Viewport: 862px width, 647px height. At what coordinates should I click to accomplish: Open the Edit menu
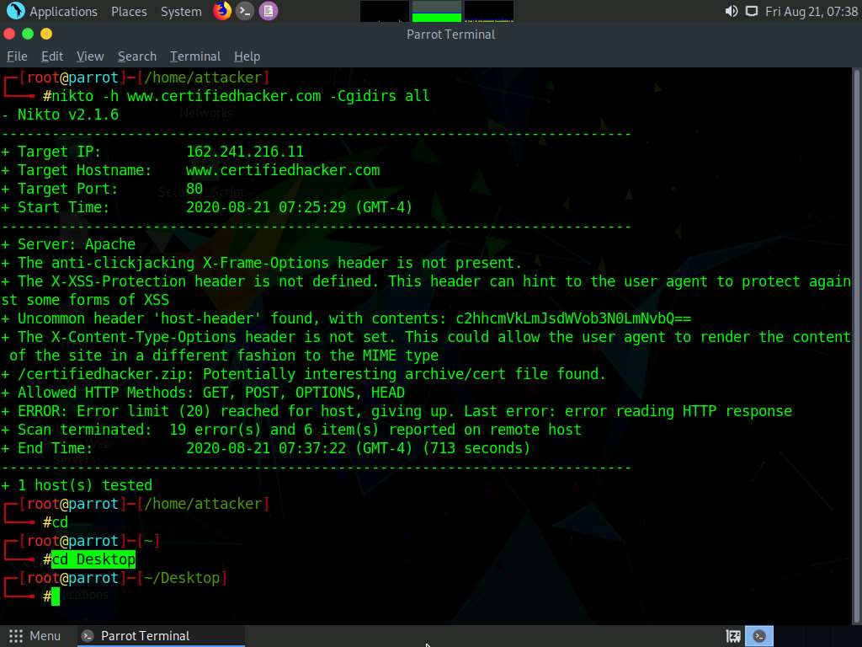52,56
